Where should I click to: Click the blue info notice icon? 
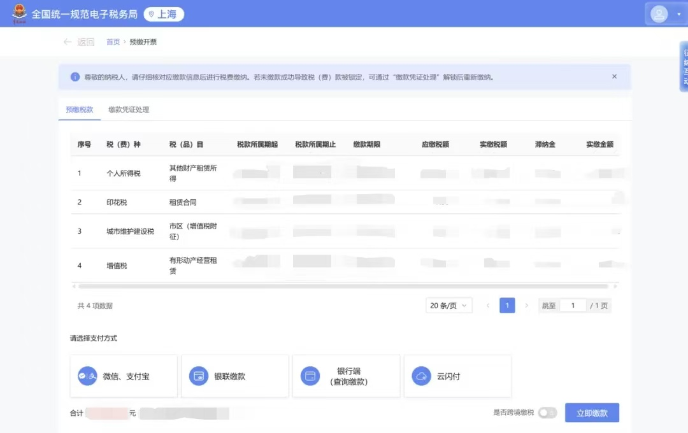pyautogui.click(x=75, y=77)
